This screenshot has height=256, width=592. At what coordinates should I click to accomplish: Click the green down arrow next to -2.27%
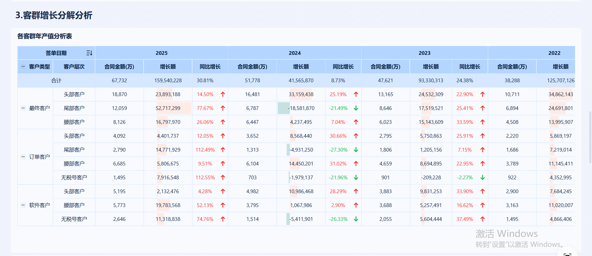(x=482, y=177)
